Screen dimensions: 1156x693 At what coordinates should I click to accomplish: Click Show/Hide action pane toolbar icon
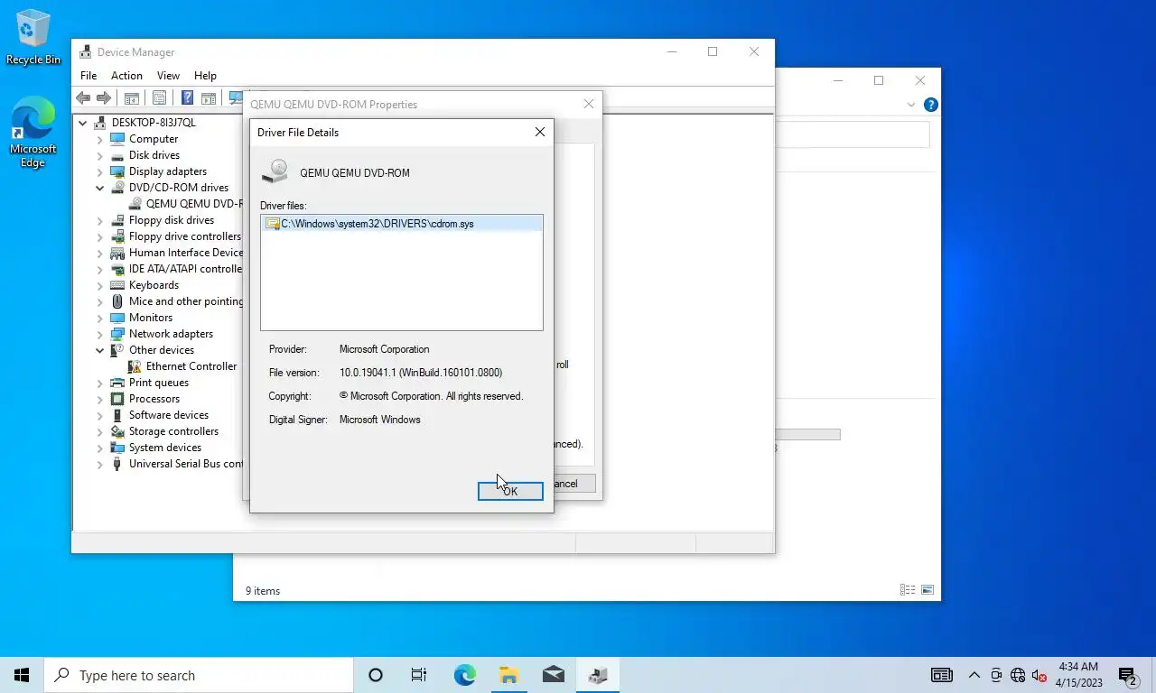click(x=209, y=97)
